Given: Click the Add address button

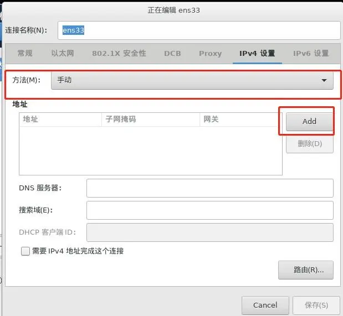Looking at the screenshot, I should (x=309, y=121).
